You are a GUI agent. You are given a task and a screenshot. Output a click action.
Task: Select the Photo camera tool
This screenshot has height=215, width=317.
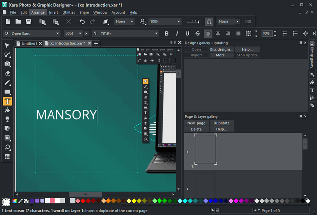[7, 64]
